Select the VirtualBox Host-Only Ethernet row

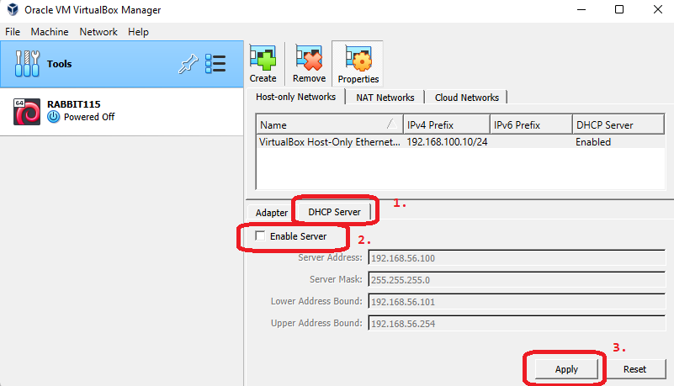pyautogui.click(x=460, y=142)
